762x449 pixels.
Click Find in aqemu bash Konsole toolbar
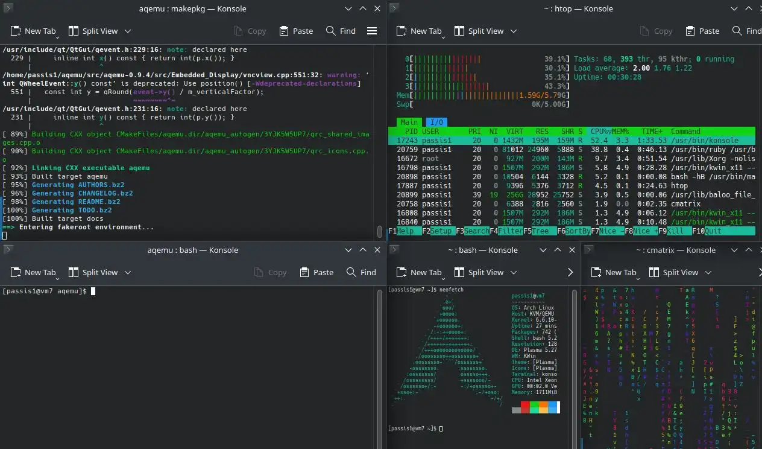pos(361,272)
